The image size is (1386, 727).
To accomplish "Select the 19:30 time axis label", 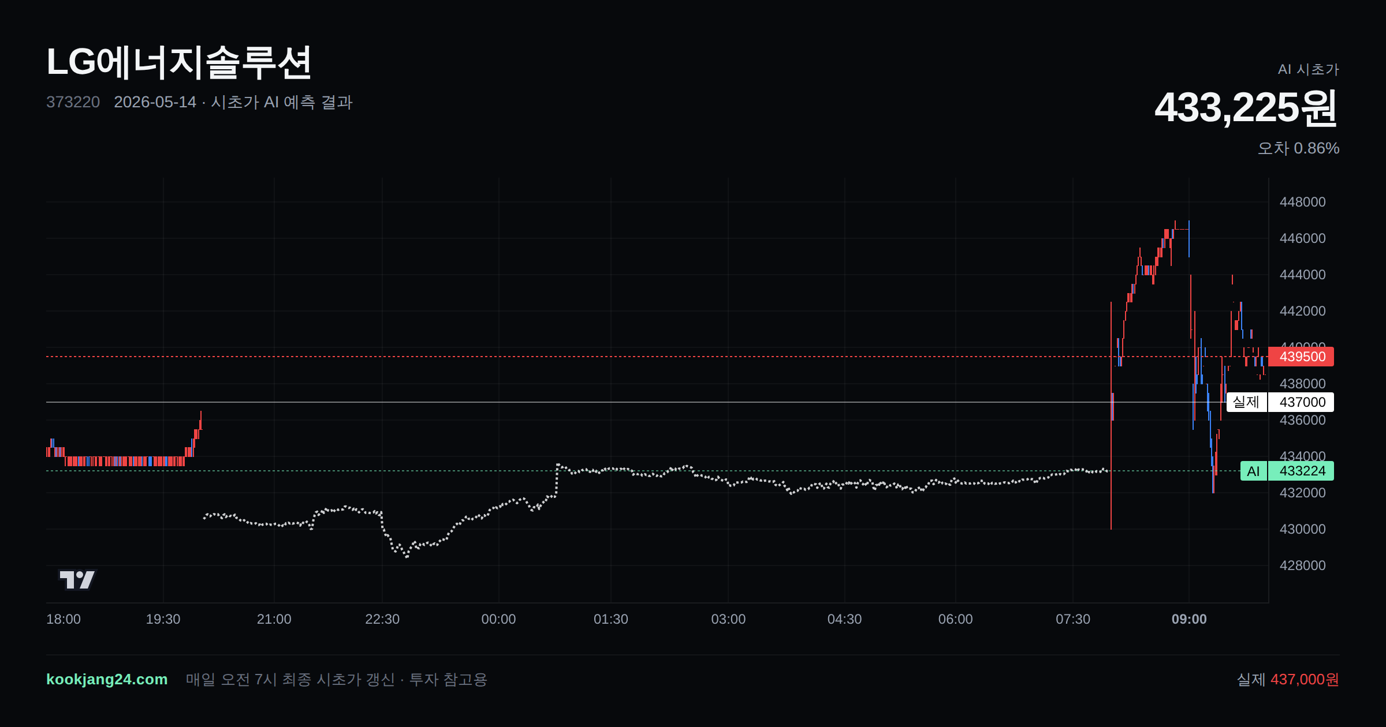I will (x=163, y=619).
